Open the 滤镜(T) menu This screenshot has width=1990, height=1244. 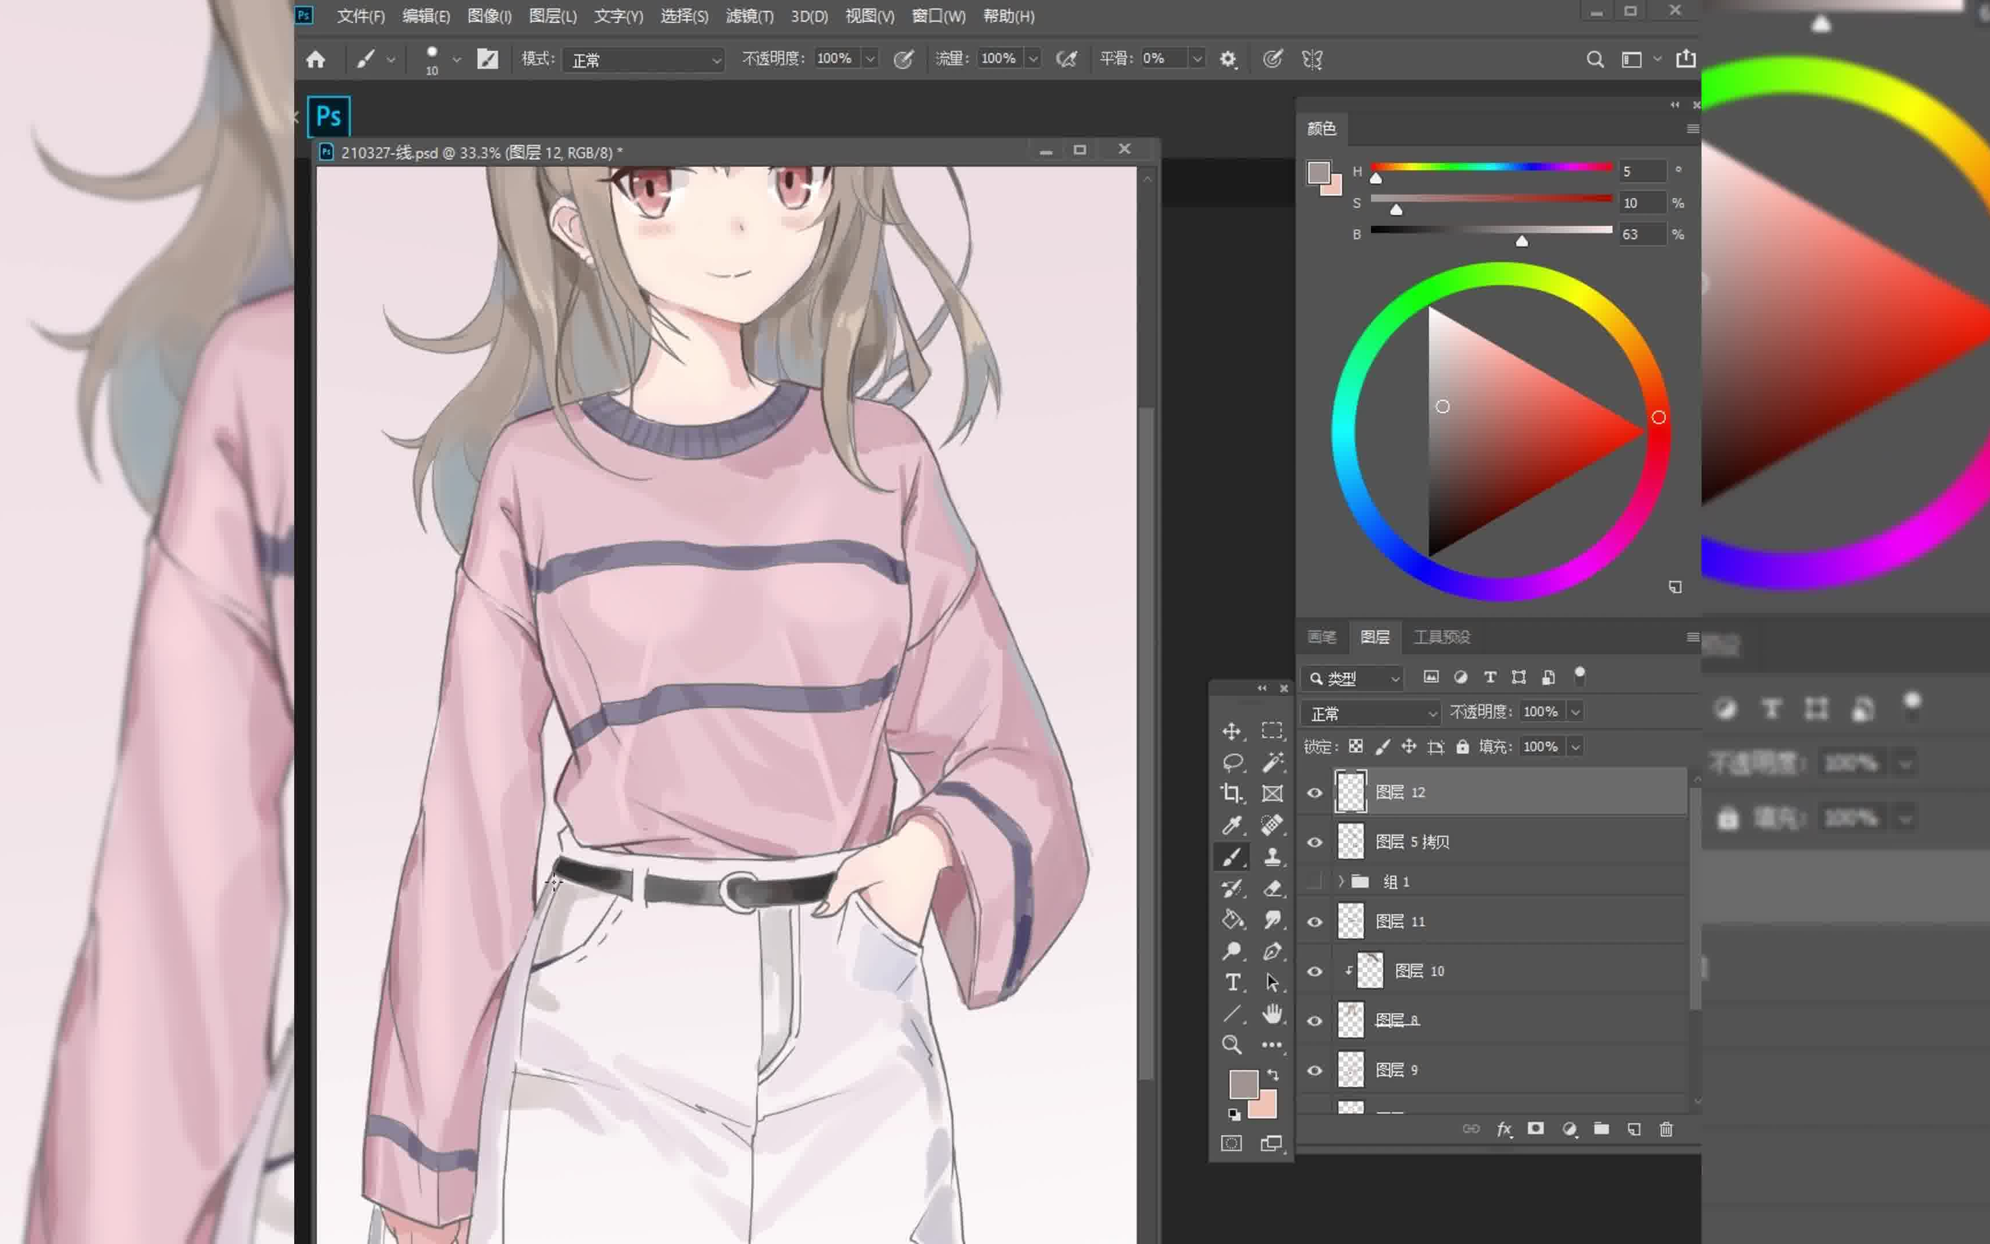click(749, 16)
